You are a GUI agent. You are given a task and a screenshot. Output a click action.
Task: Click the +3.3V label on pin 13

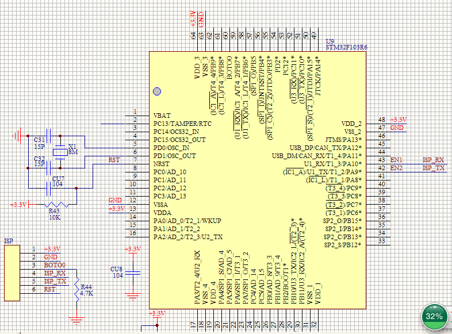[117, 209]
